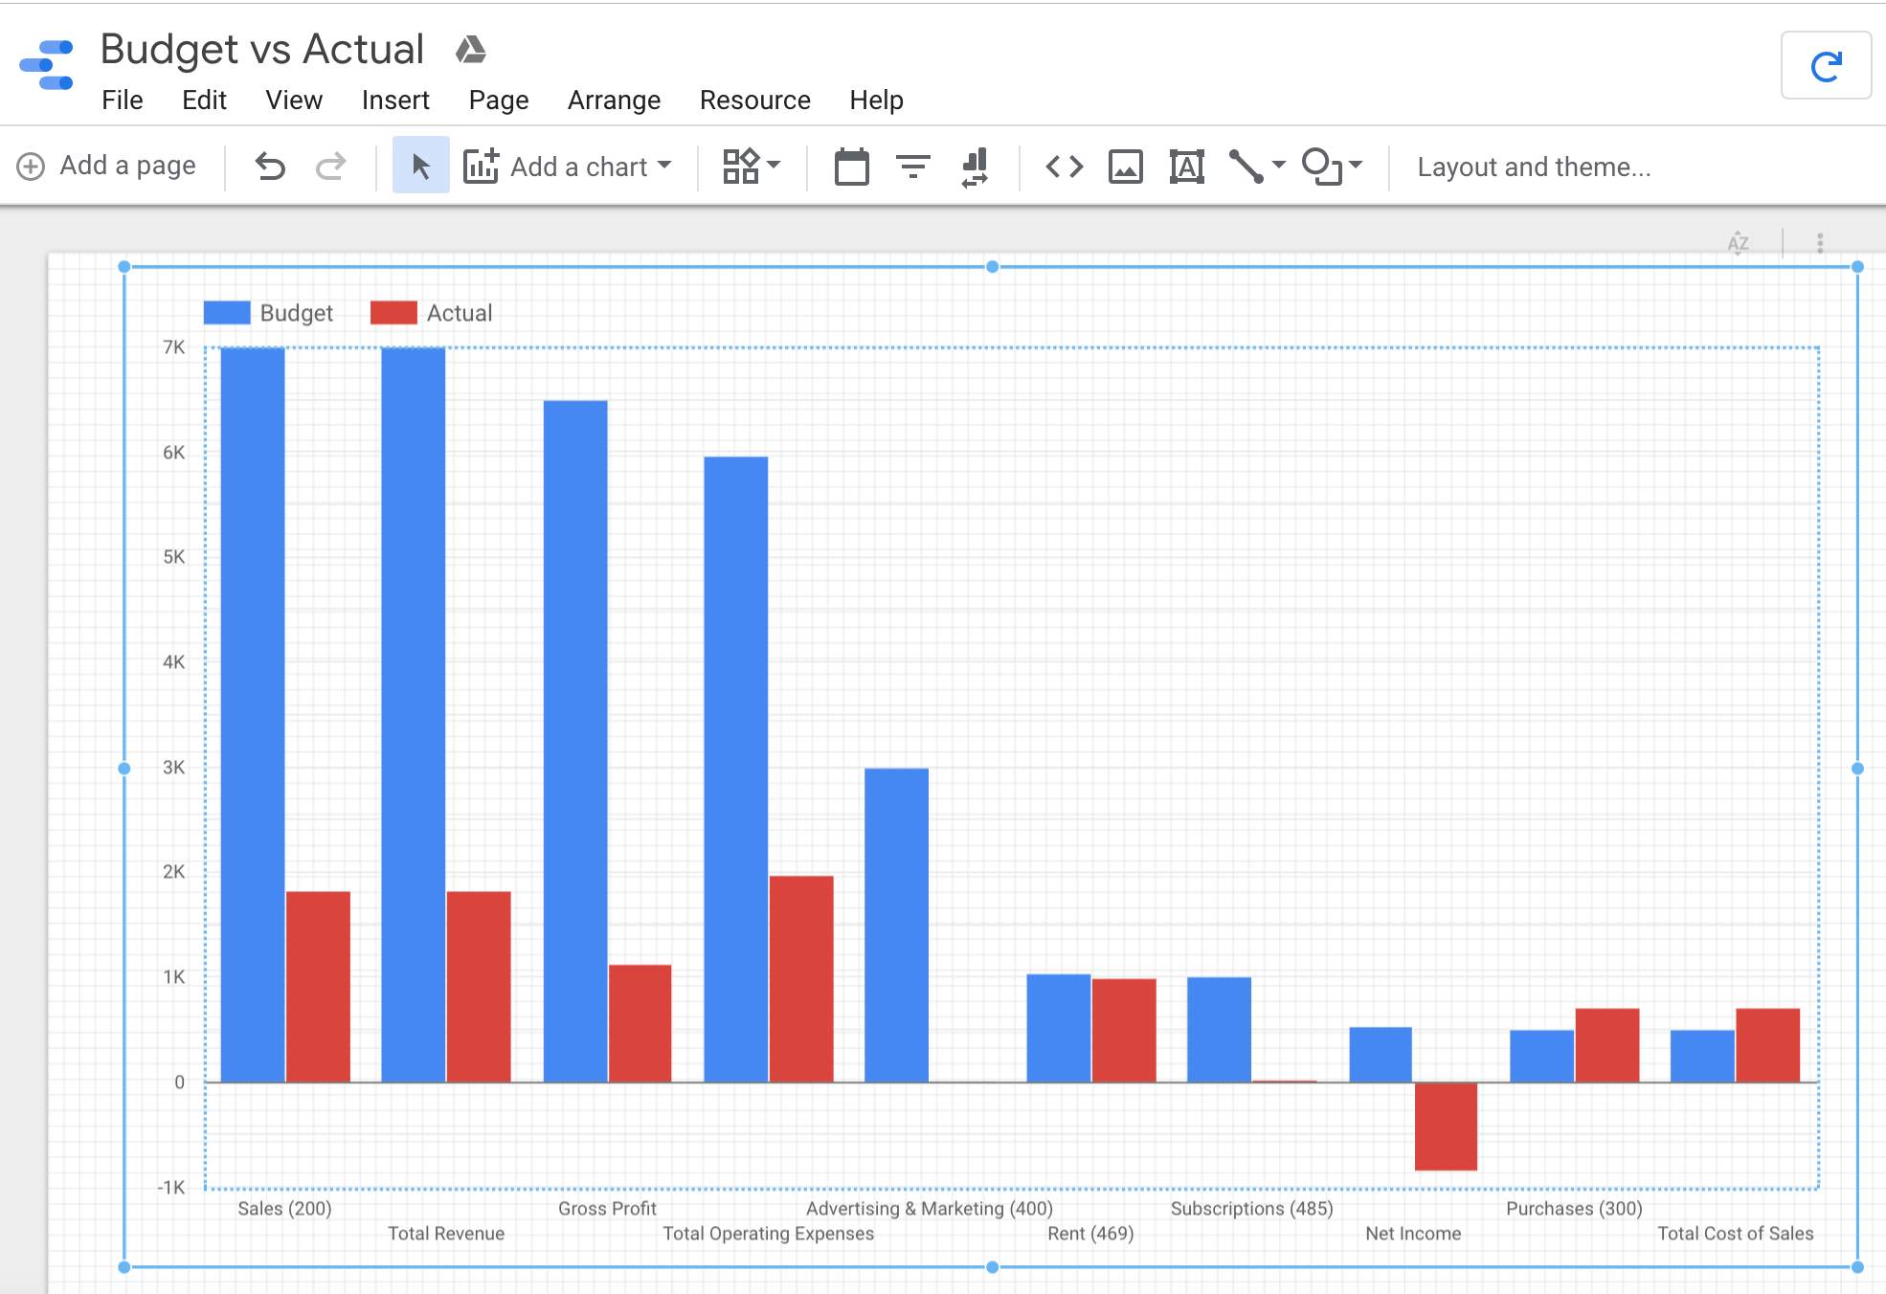Click the Total Cost of Sales label
This screenshot has width=1886, height=1294.
[1736, 1234]
